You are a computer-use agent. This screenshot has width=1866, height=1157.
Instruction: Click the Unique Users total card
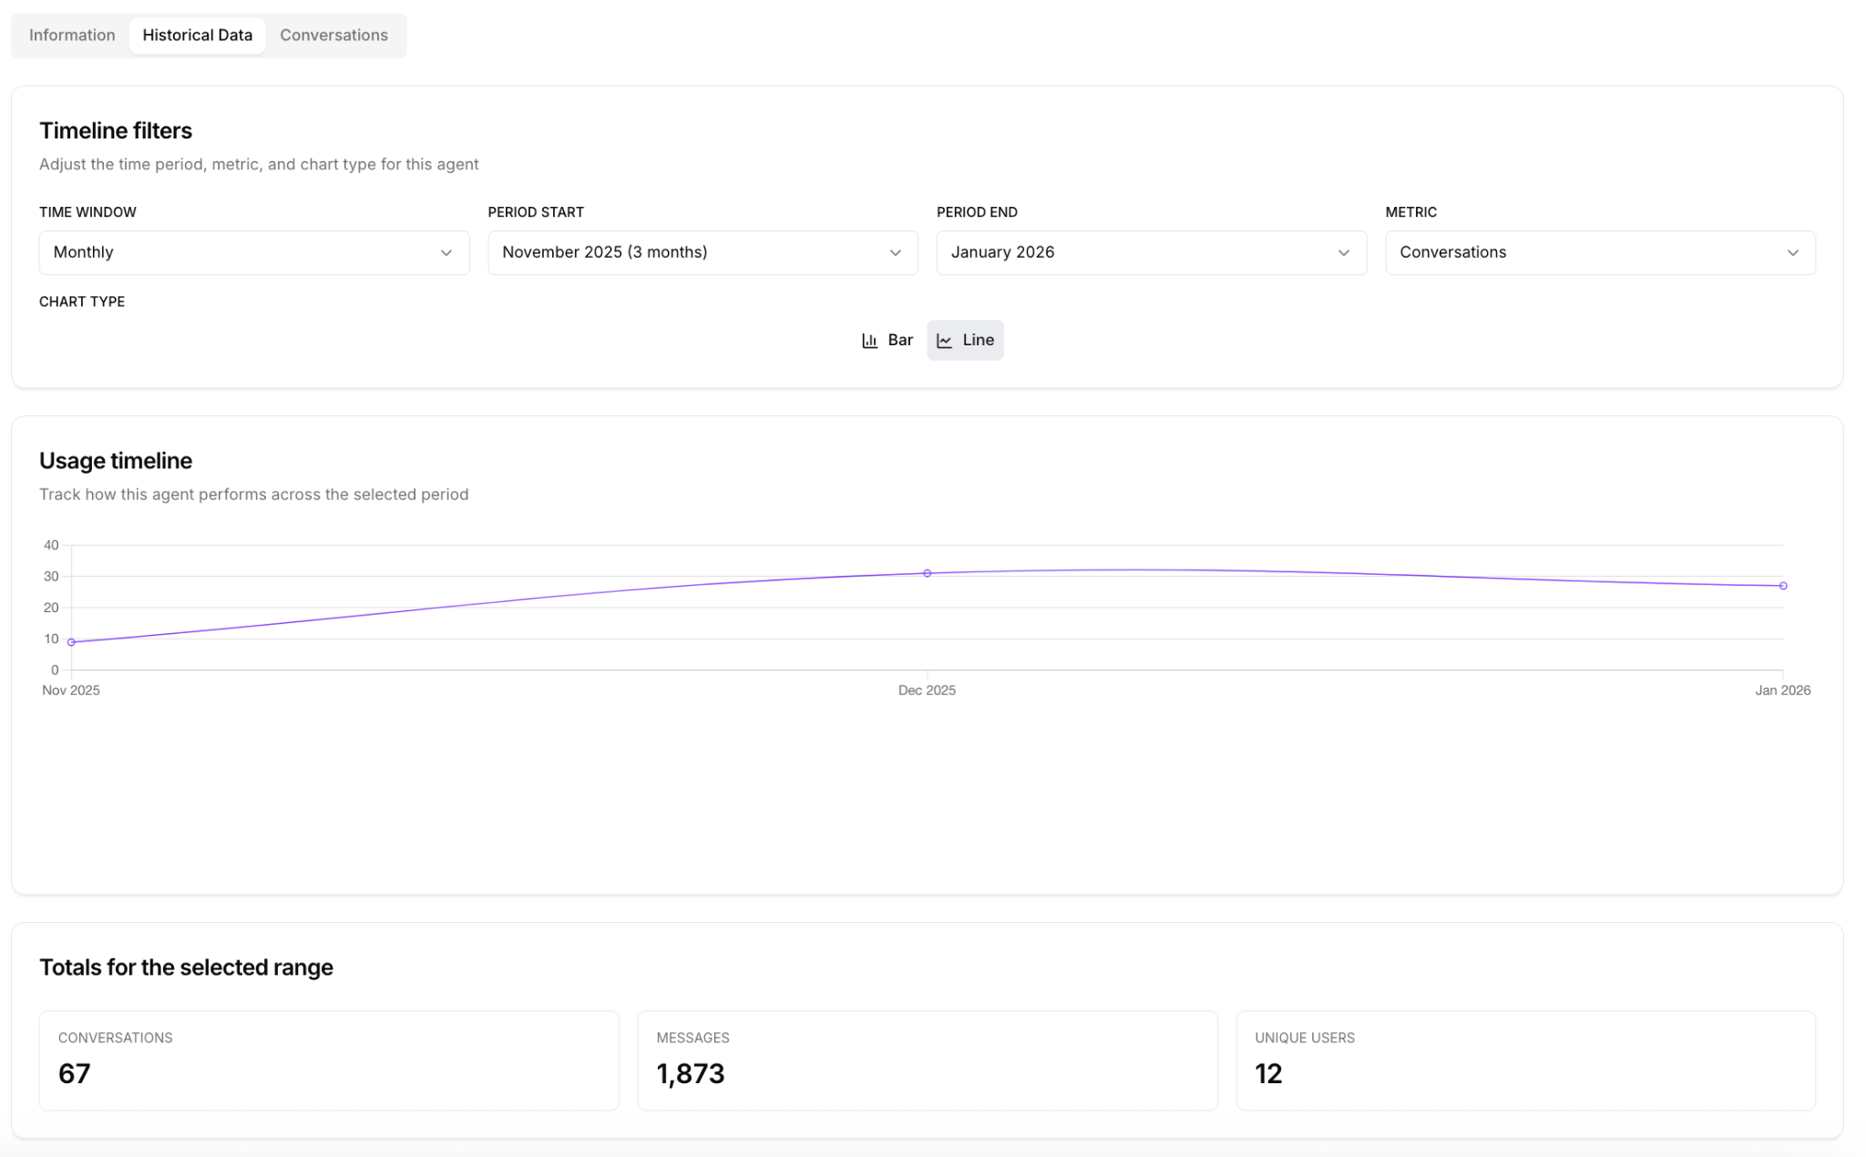pyautogui.click(x=1524, y=1060)
